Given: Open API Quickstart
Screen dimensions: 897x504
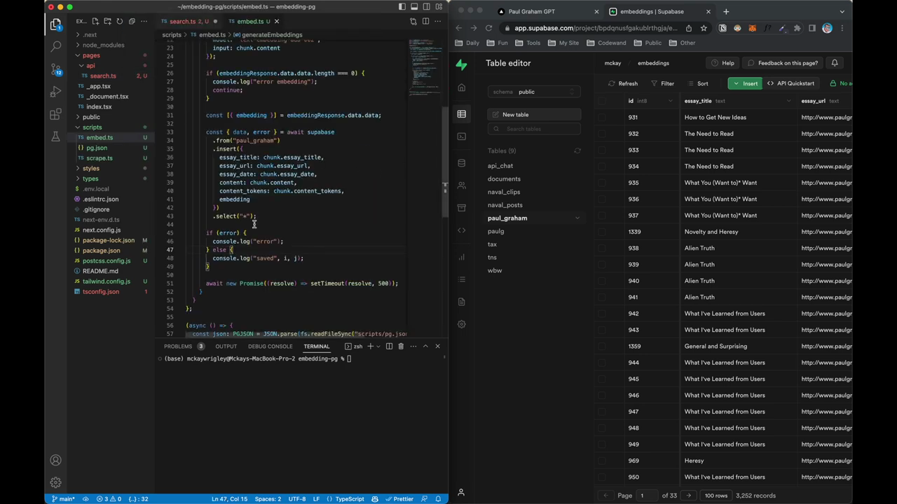Looking at the screenshot, I should [790, 83].
